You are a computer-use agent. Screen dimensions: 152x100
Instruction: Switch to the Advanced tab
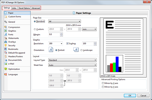(x=36, y=8)
